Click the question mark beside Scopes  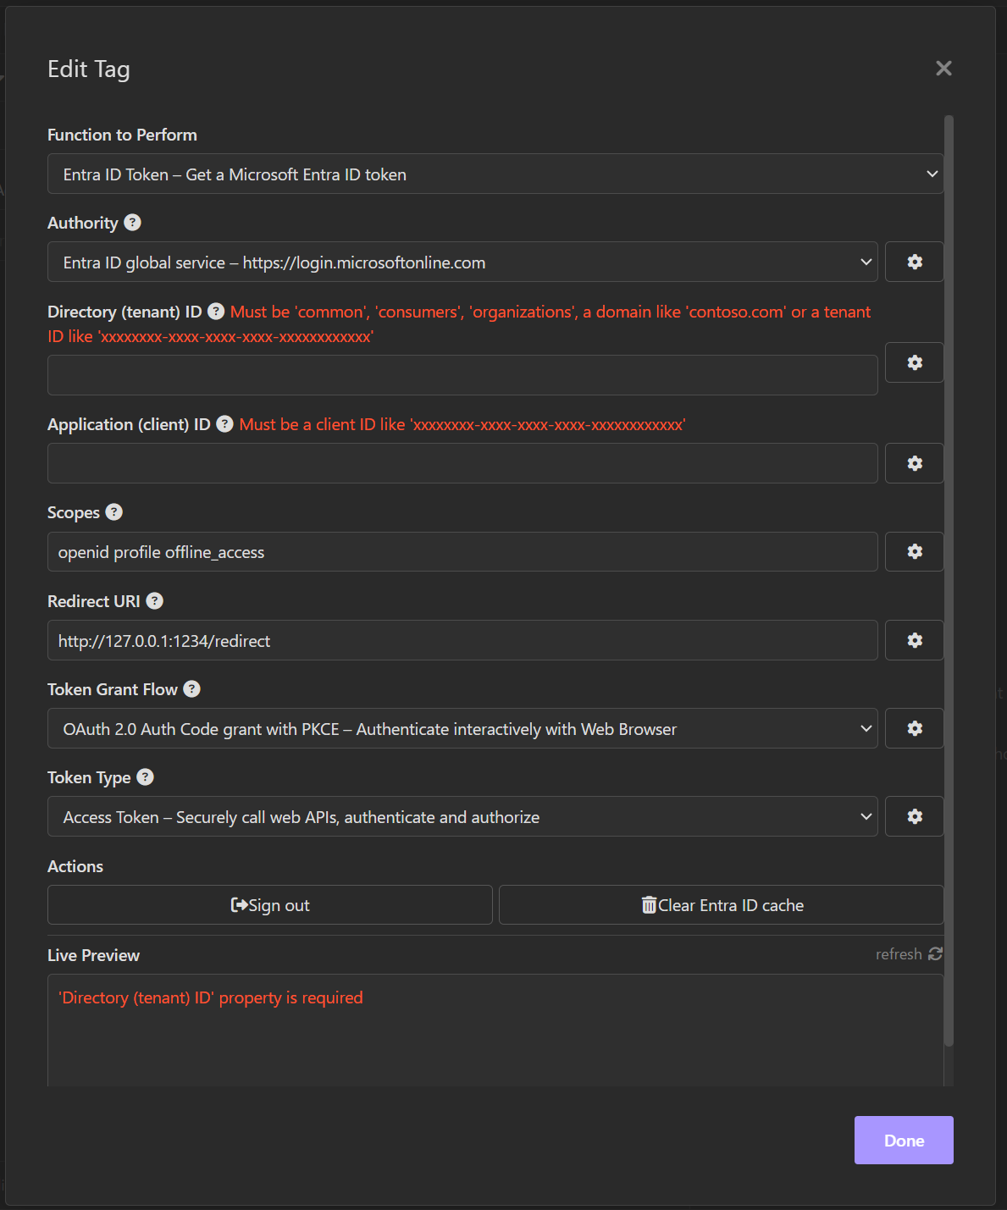click(114, 512)
